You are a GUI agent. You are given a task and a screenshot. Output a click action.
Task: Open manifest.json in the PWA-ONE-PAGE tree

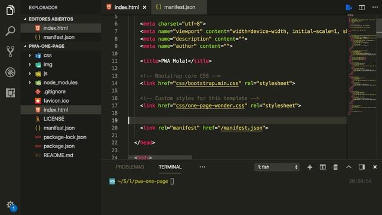[x=61, y=128]
